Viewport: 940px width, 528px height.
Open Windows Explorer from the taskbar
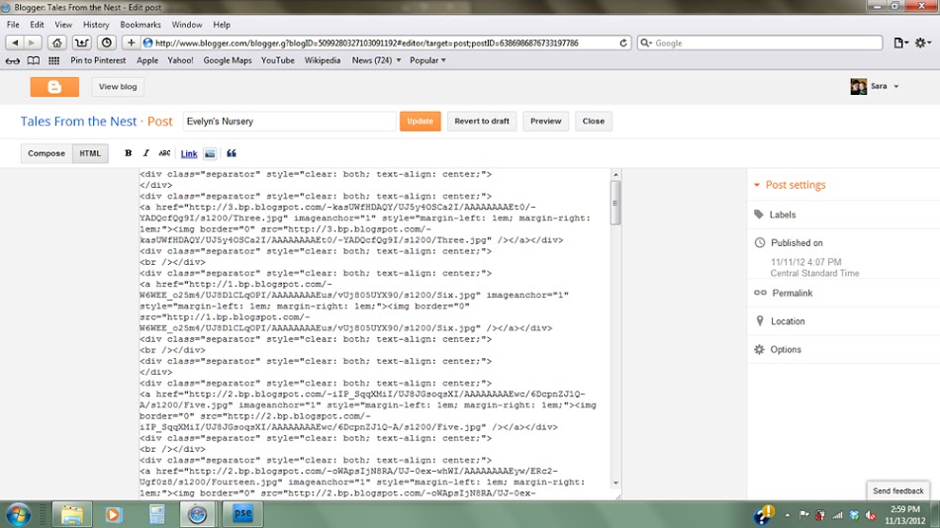tap(72, 515)
